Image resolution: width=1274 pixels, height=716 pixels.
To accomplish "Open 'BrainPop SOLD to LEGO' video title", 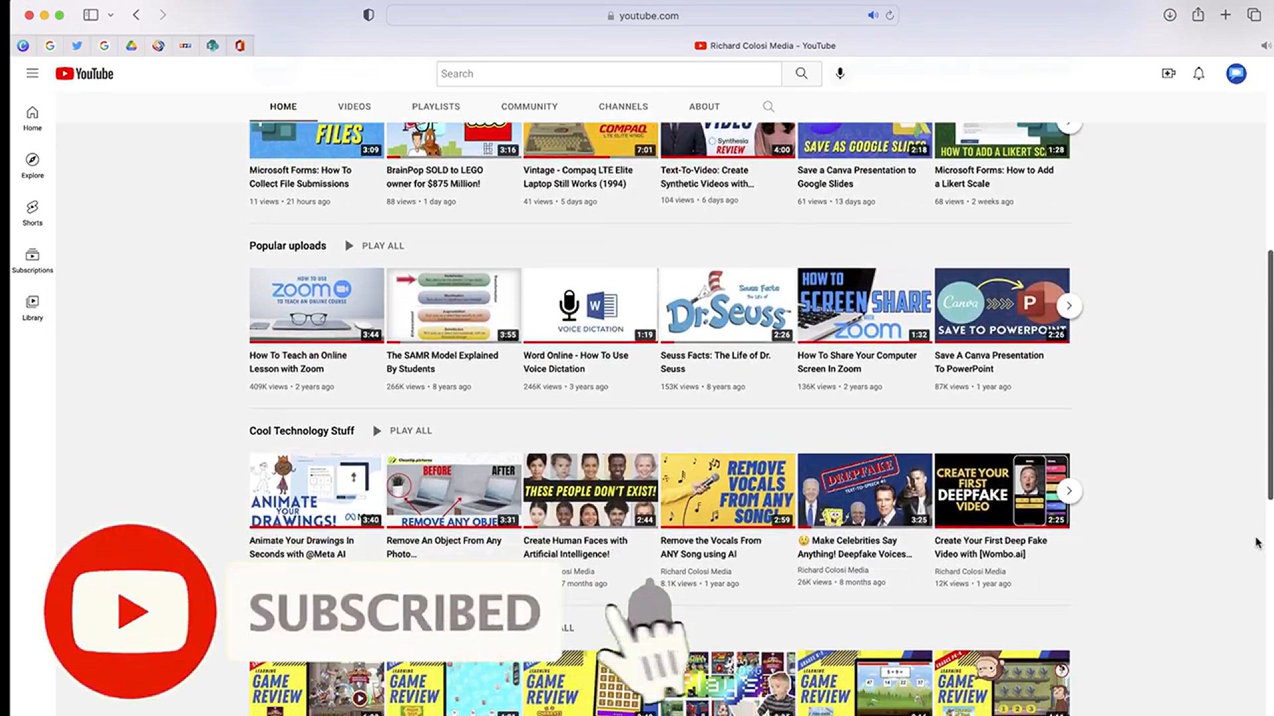I will pyautogui.click(x=435, y=177).
